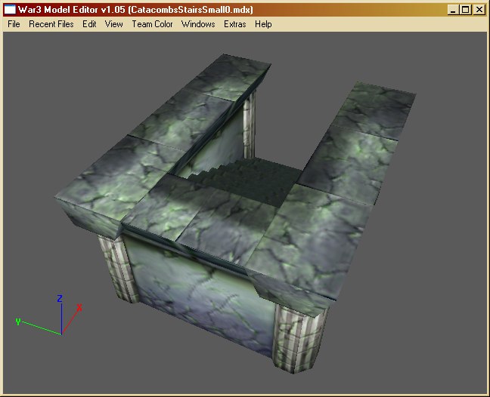Image resolution: width=490 pixels, height=397 pixels.
Task: Open the File menu
Action: 14,24
